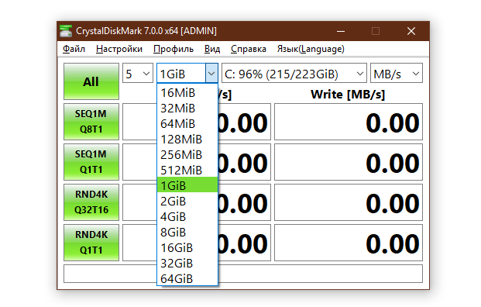
Task: Run the RND4K Q32T16 test
Action: 91,202
